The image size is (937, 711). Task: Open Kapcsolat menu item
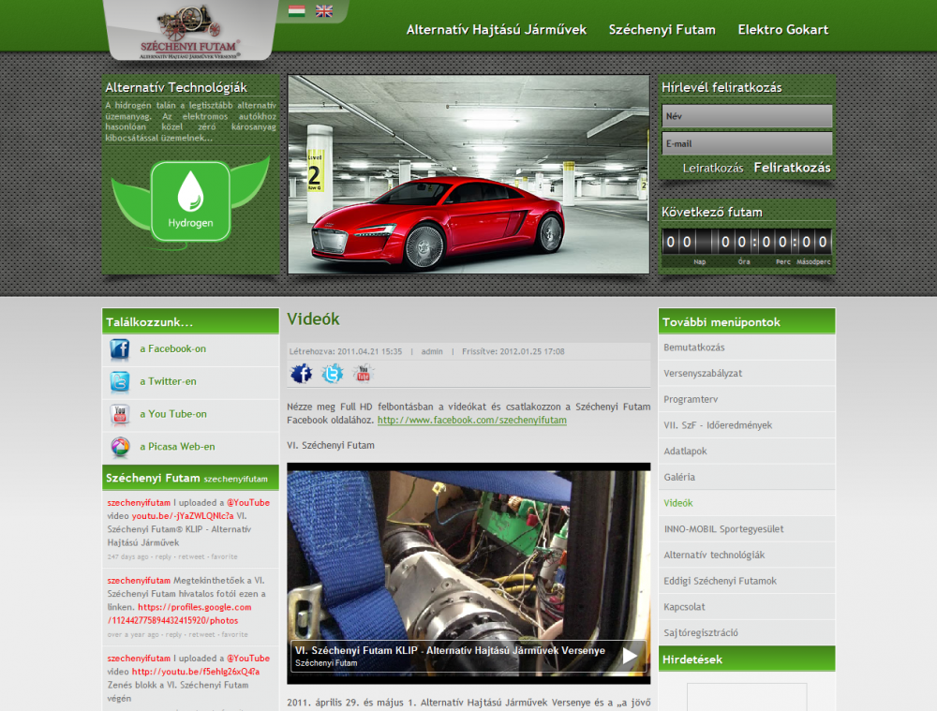[747, 606]
